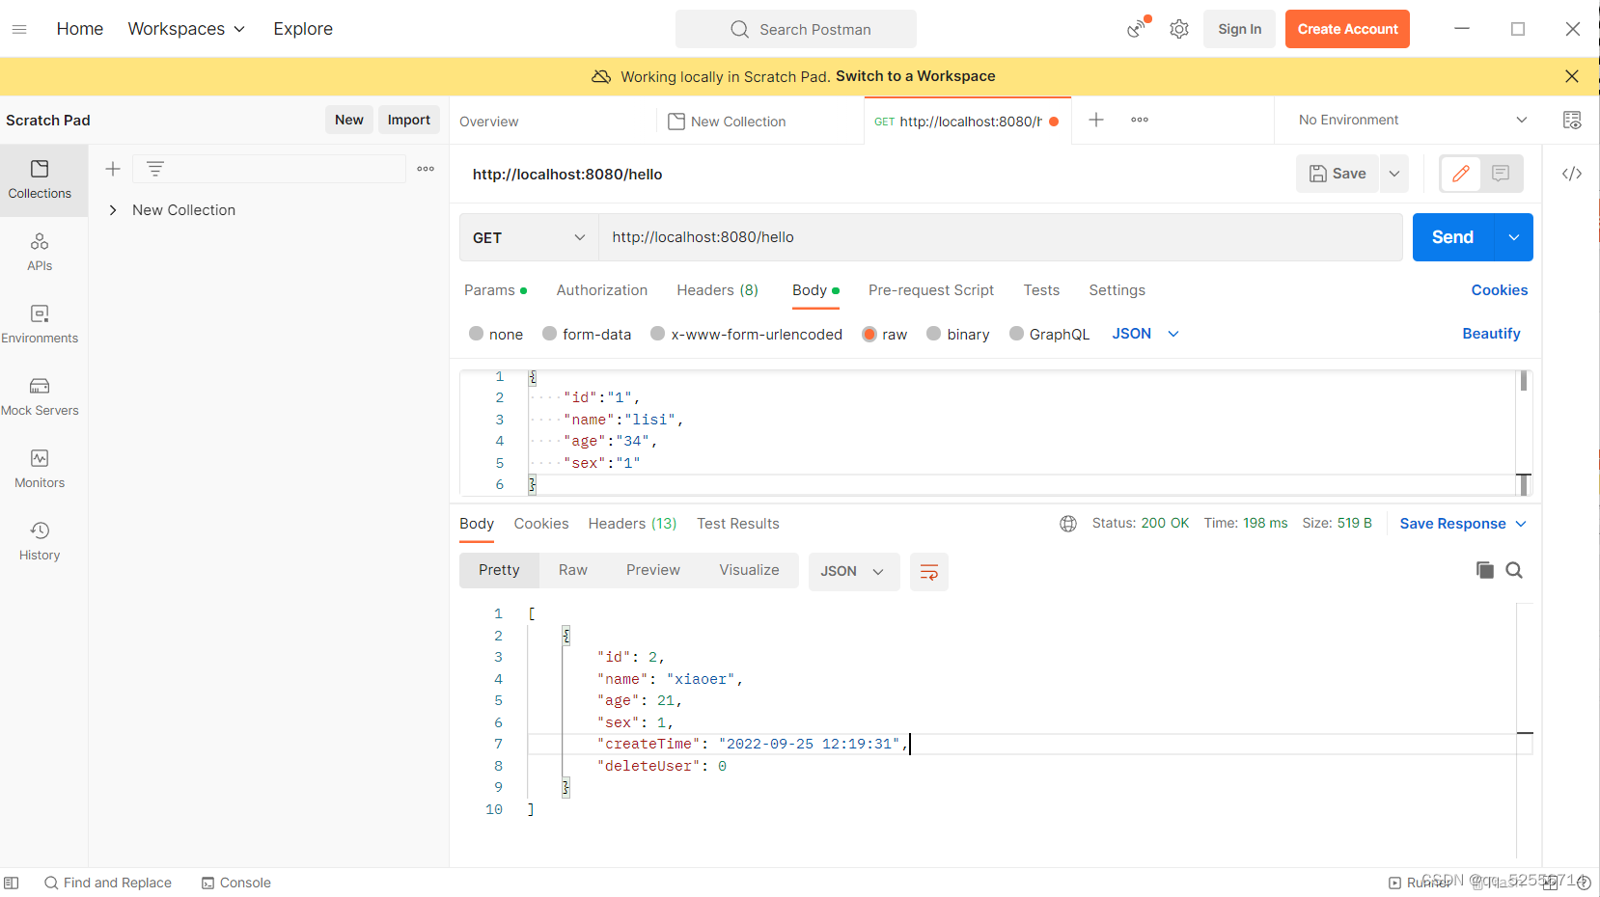Screen dimensions: 1600x897
Task: Open the Collections sidebar panel
Action: pos(40,180)
